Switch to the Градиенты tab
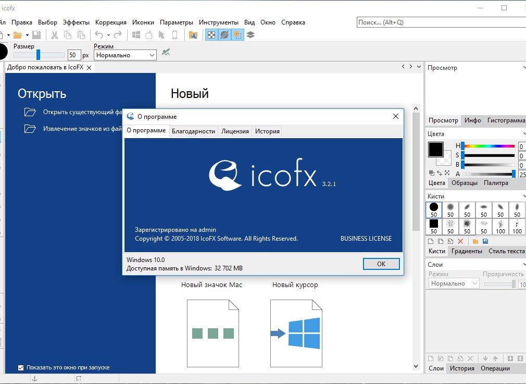 tap(467, 251)
